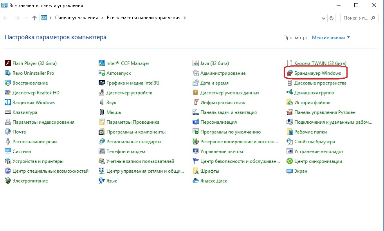
Task: Open Учетные записи пользователей link
Action: (140, 161)
